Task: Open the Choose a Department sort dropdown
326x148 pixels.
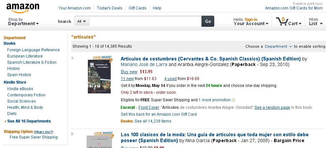Action: click(290, 46)
